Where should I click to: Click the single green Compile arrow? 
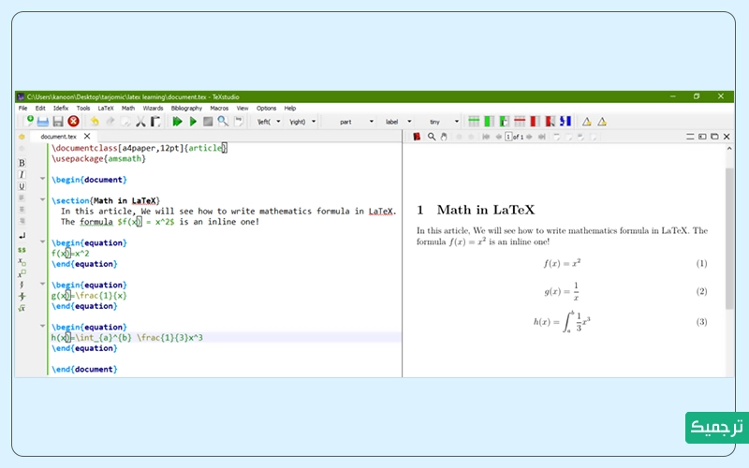click(x=193, y=121)
